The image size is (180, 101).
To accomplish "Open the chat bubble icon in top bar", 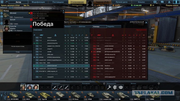I will pos(162,2).
